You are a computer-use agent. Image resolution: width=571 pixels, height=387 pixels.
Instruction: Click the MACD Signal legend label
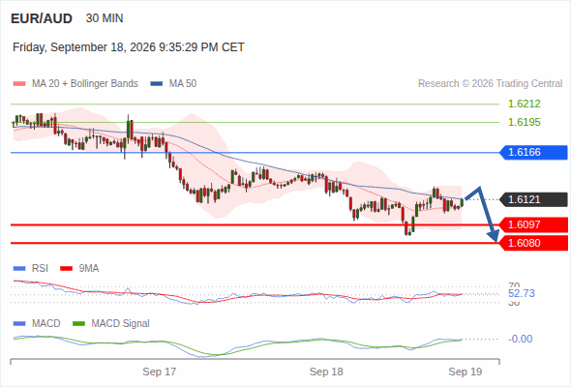121,324
